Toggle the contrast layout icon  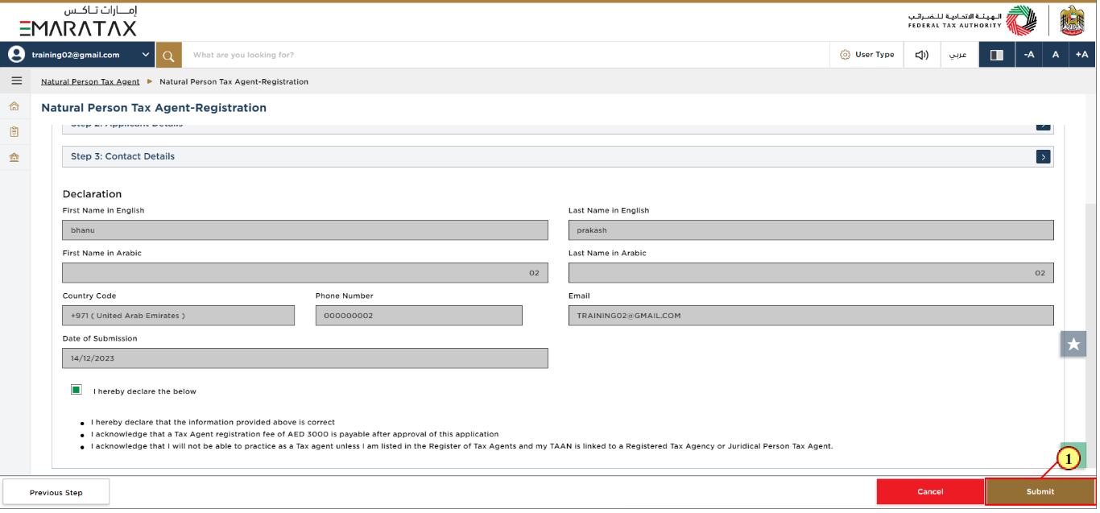click(x=996, y=55)
